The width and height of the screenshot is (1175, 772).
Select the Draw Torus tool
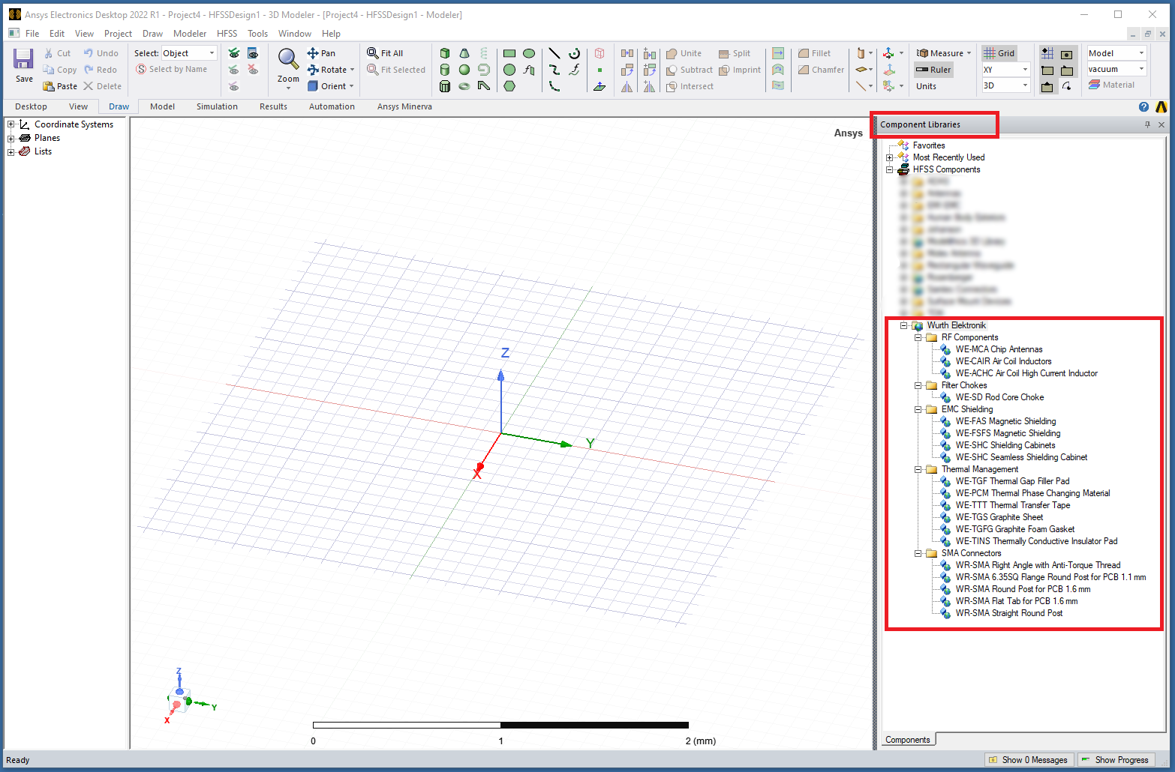(x=465, y=86)
